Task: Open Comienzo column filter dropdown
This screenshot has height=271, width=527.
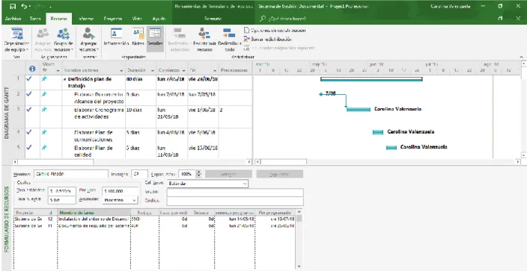Action: tap(184, 71)
